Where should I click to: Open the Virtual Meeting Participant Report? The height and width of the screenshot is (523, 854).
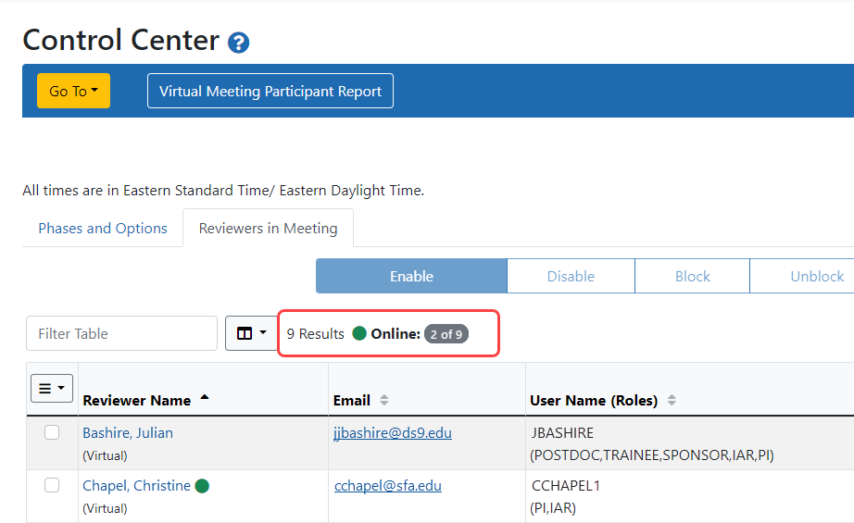[x=270, y=91]
